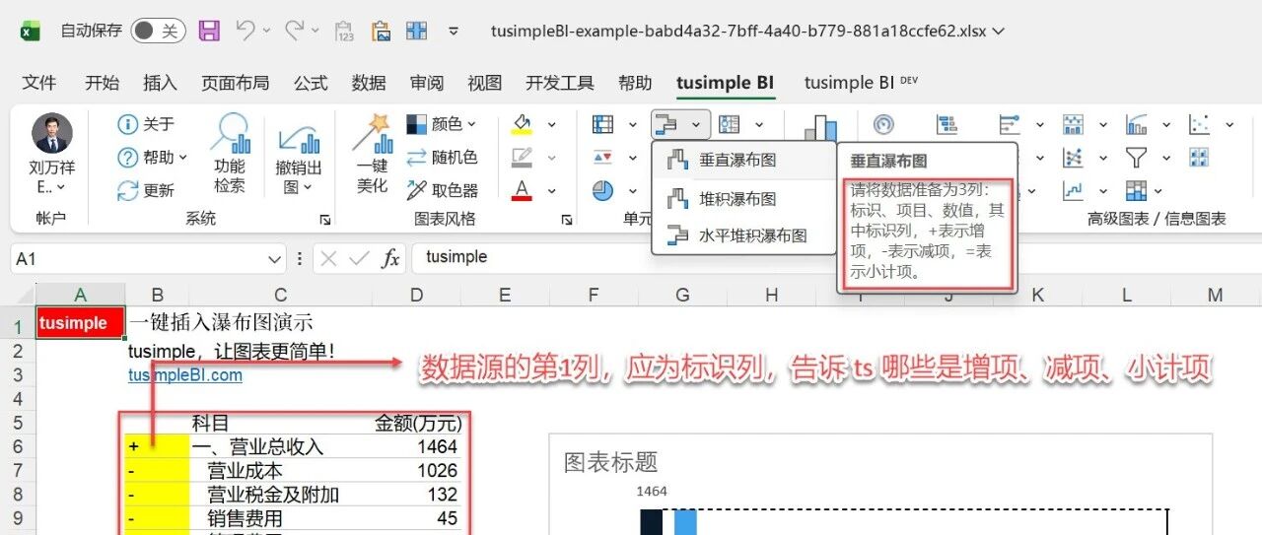Select cell A1 with red tusimple label
This screenshot has width=1262, height=535.
coord(81,323)
